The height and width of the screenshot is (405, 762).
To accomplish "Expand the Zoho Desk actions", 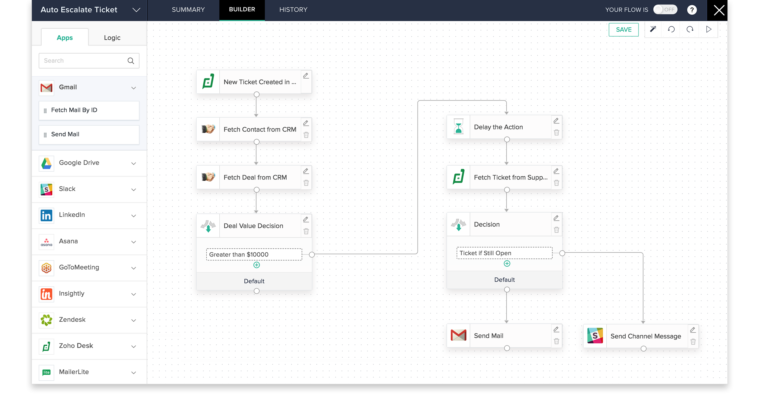I will point(134,346).
